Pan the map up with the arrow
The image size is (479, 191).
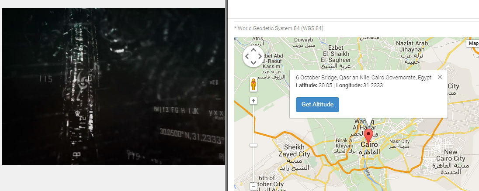(x=253, y=50)
